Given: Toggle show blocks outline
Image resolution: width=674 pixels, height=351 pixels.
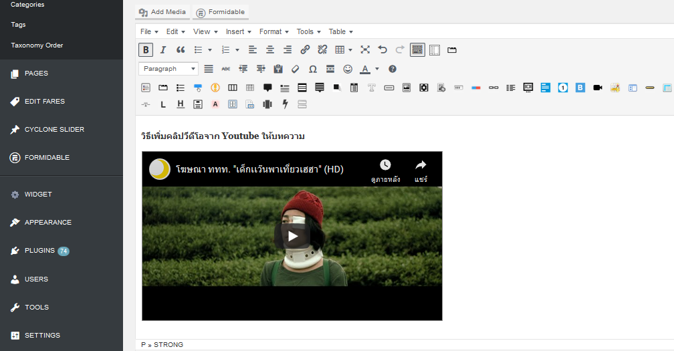Looking at the screenshot, I should (x=435, y=50).
